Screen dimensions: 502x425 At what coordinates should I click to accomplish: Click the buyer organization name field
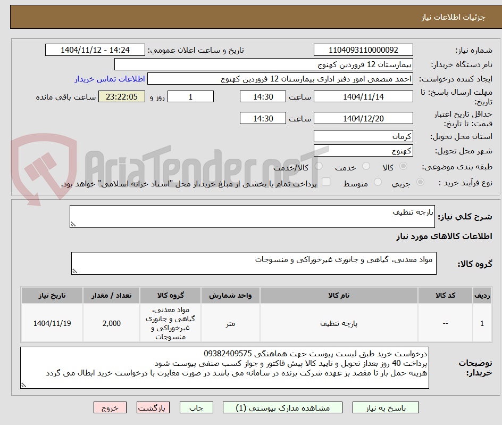[x=263, y=64]
